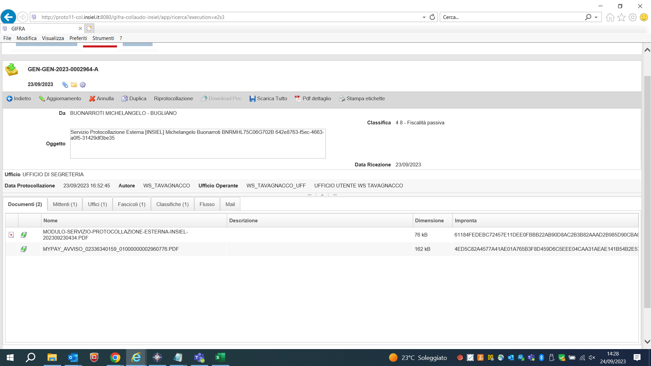
Task: Open the search provider dropdown arrow
Action: 596,17
